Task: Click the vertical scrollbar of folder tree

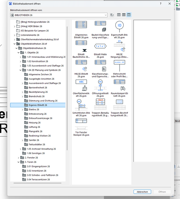Action: 67,88
